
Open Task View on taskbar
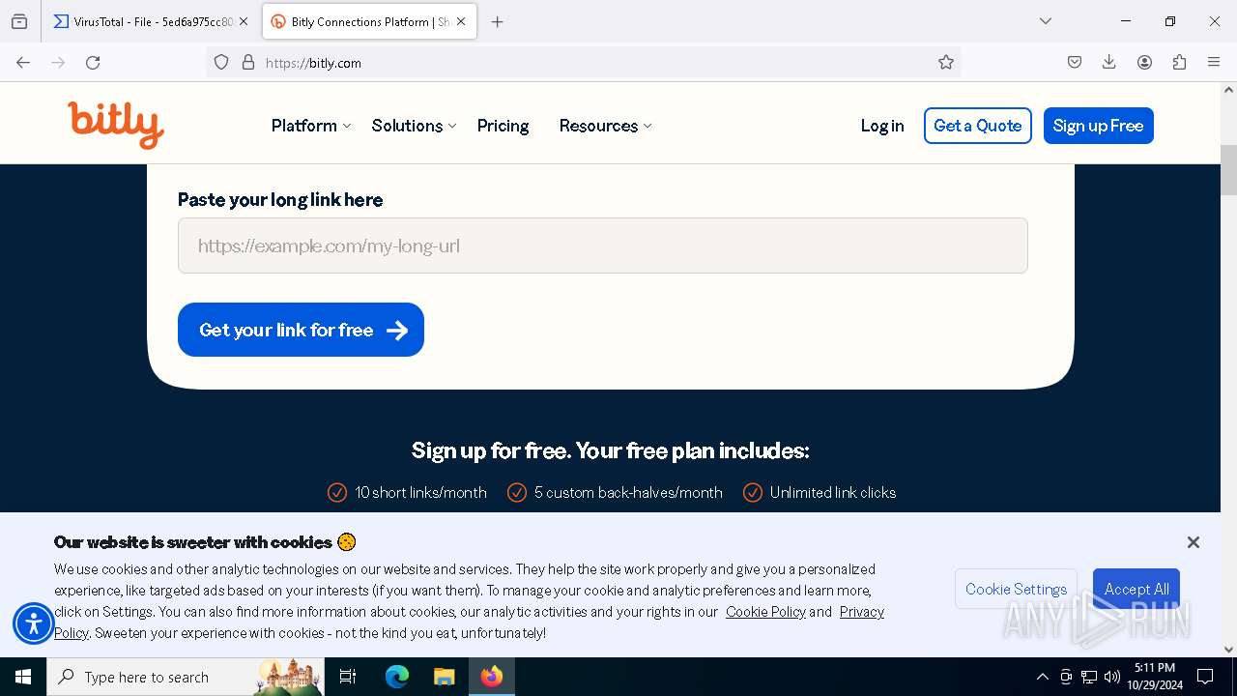(x=348, y=677)
